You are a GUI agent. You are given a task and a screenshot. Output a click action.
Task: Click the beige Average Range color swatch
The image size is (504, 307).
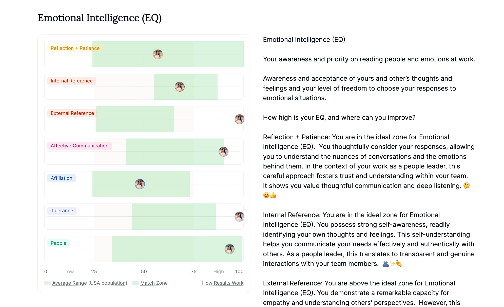click(47, 283)
